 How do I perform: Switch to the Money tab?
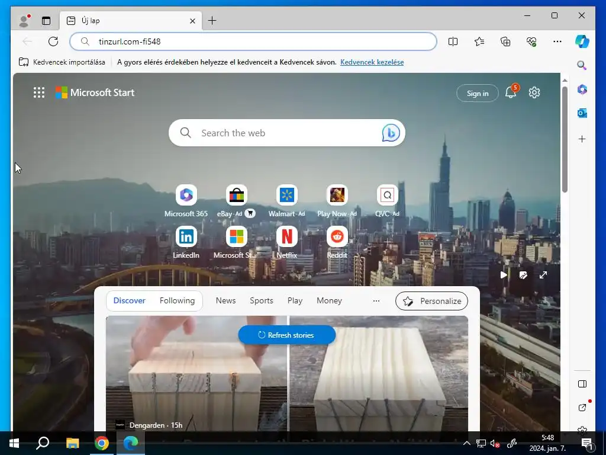[x=329, y=300]
